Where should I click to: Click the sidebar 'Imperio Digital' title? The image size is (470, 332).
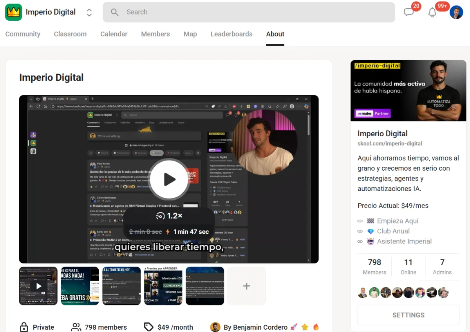(x=382, y=134)
